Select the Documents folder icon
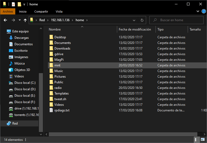This screenshot has width=207, height=143. [51, 43]
